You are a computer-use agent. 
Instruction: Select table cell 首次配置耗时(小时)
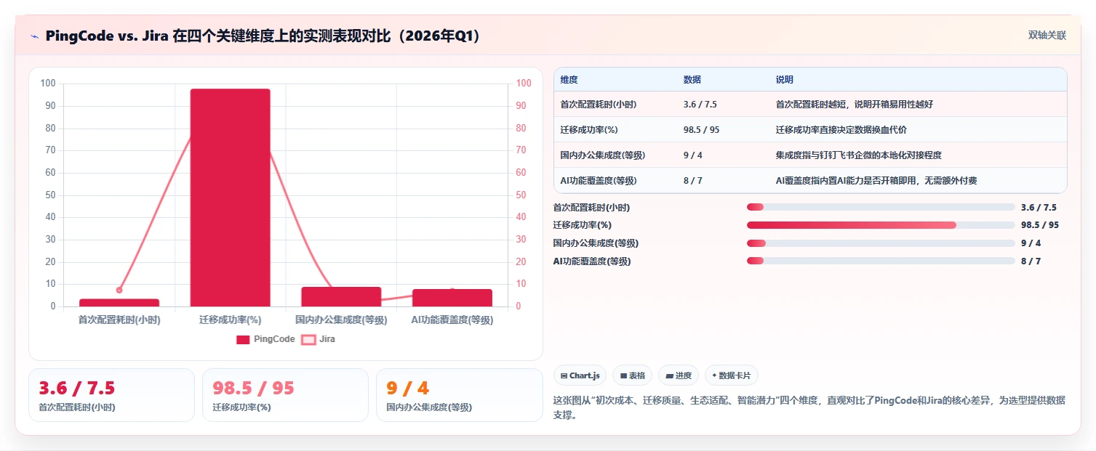click(x=599, y=105)
